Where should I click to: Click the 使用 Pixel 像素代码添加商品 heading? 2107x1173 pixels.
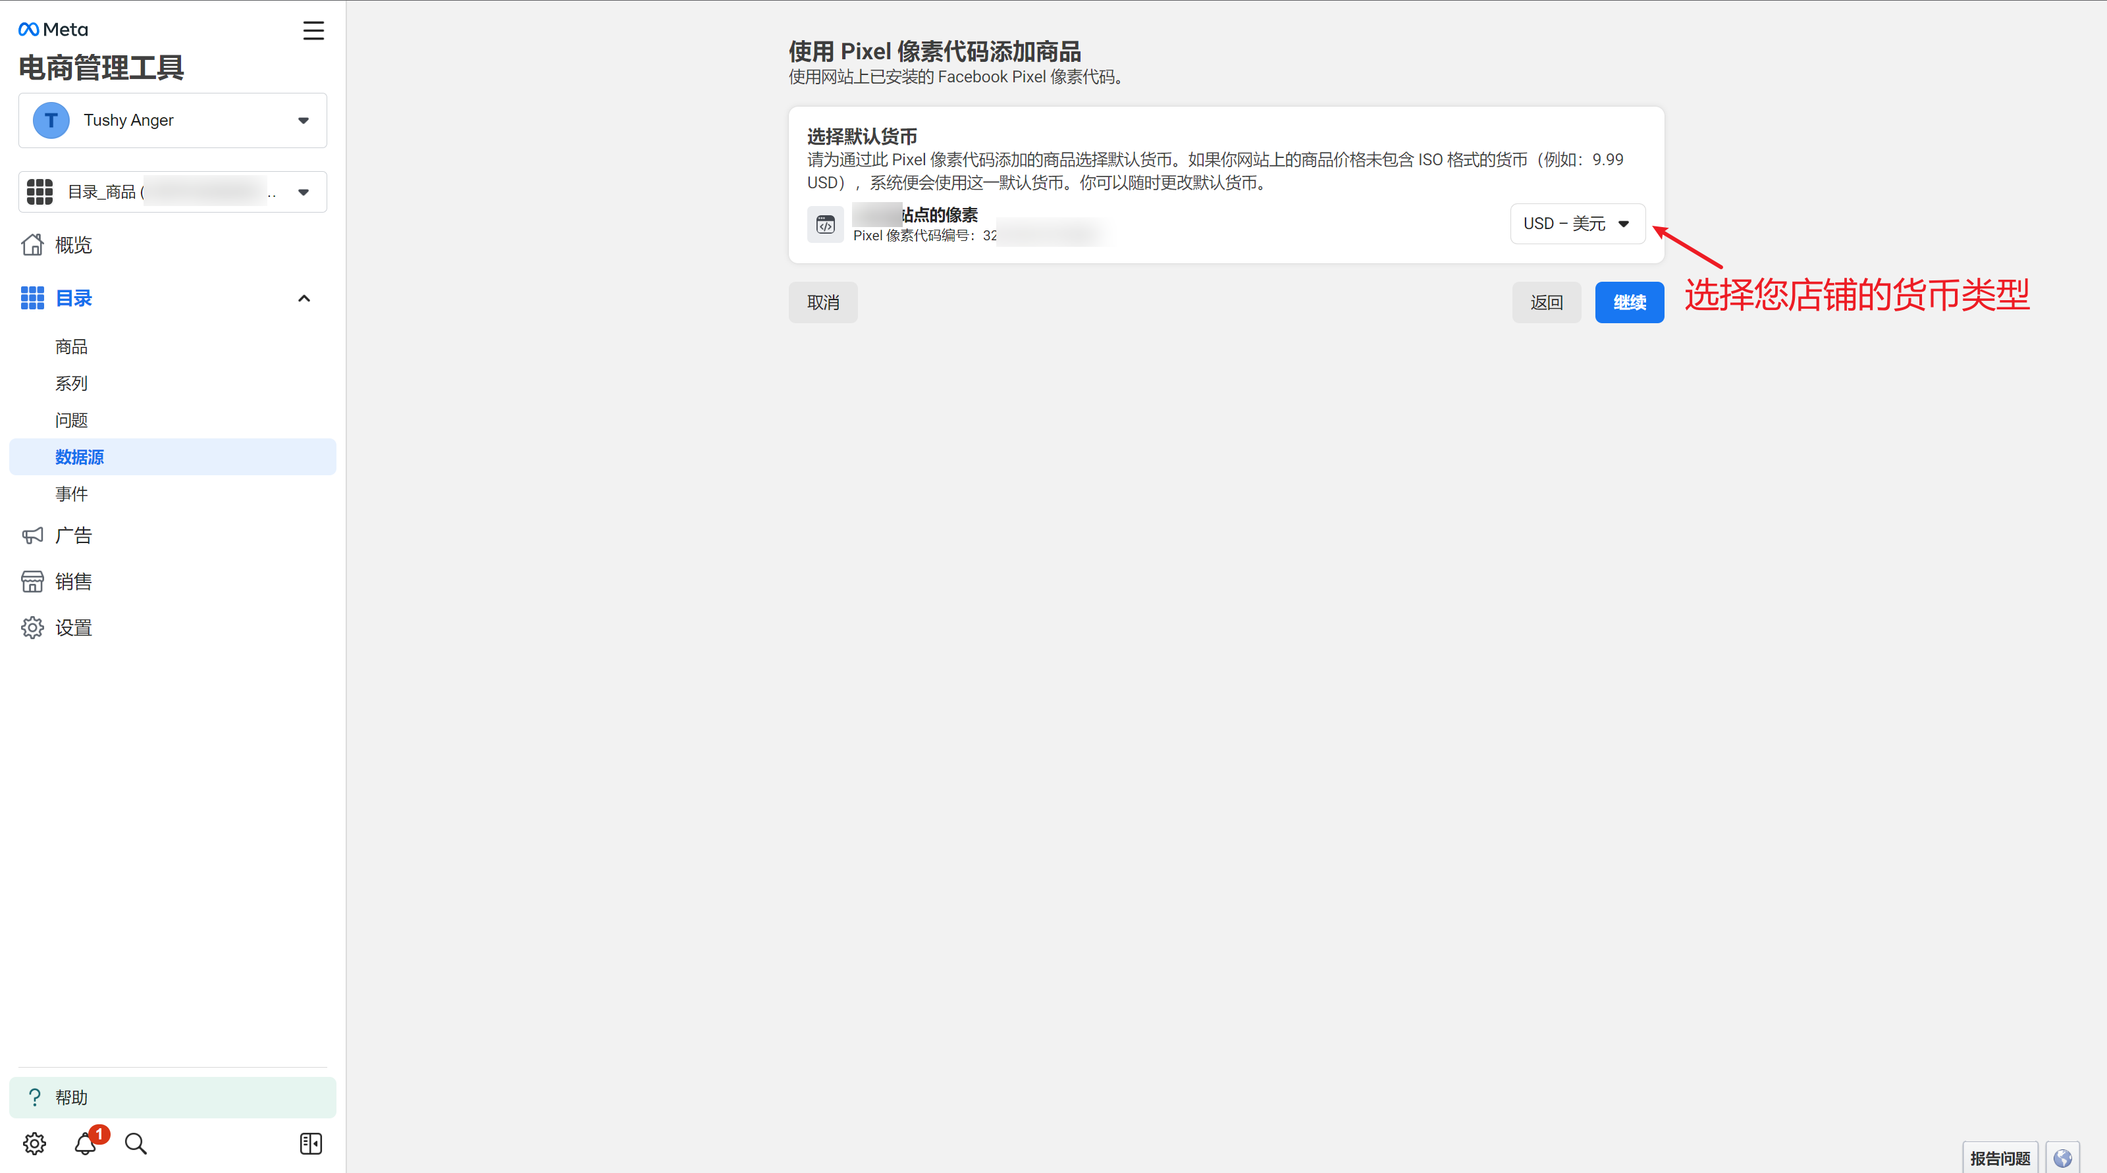tap(935, 51)
